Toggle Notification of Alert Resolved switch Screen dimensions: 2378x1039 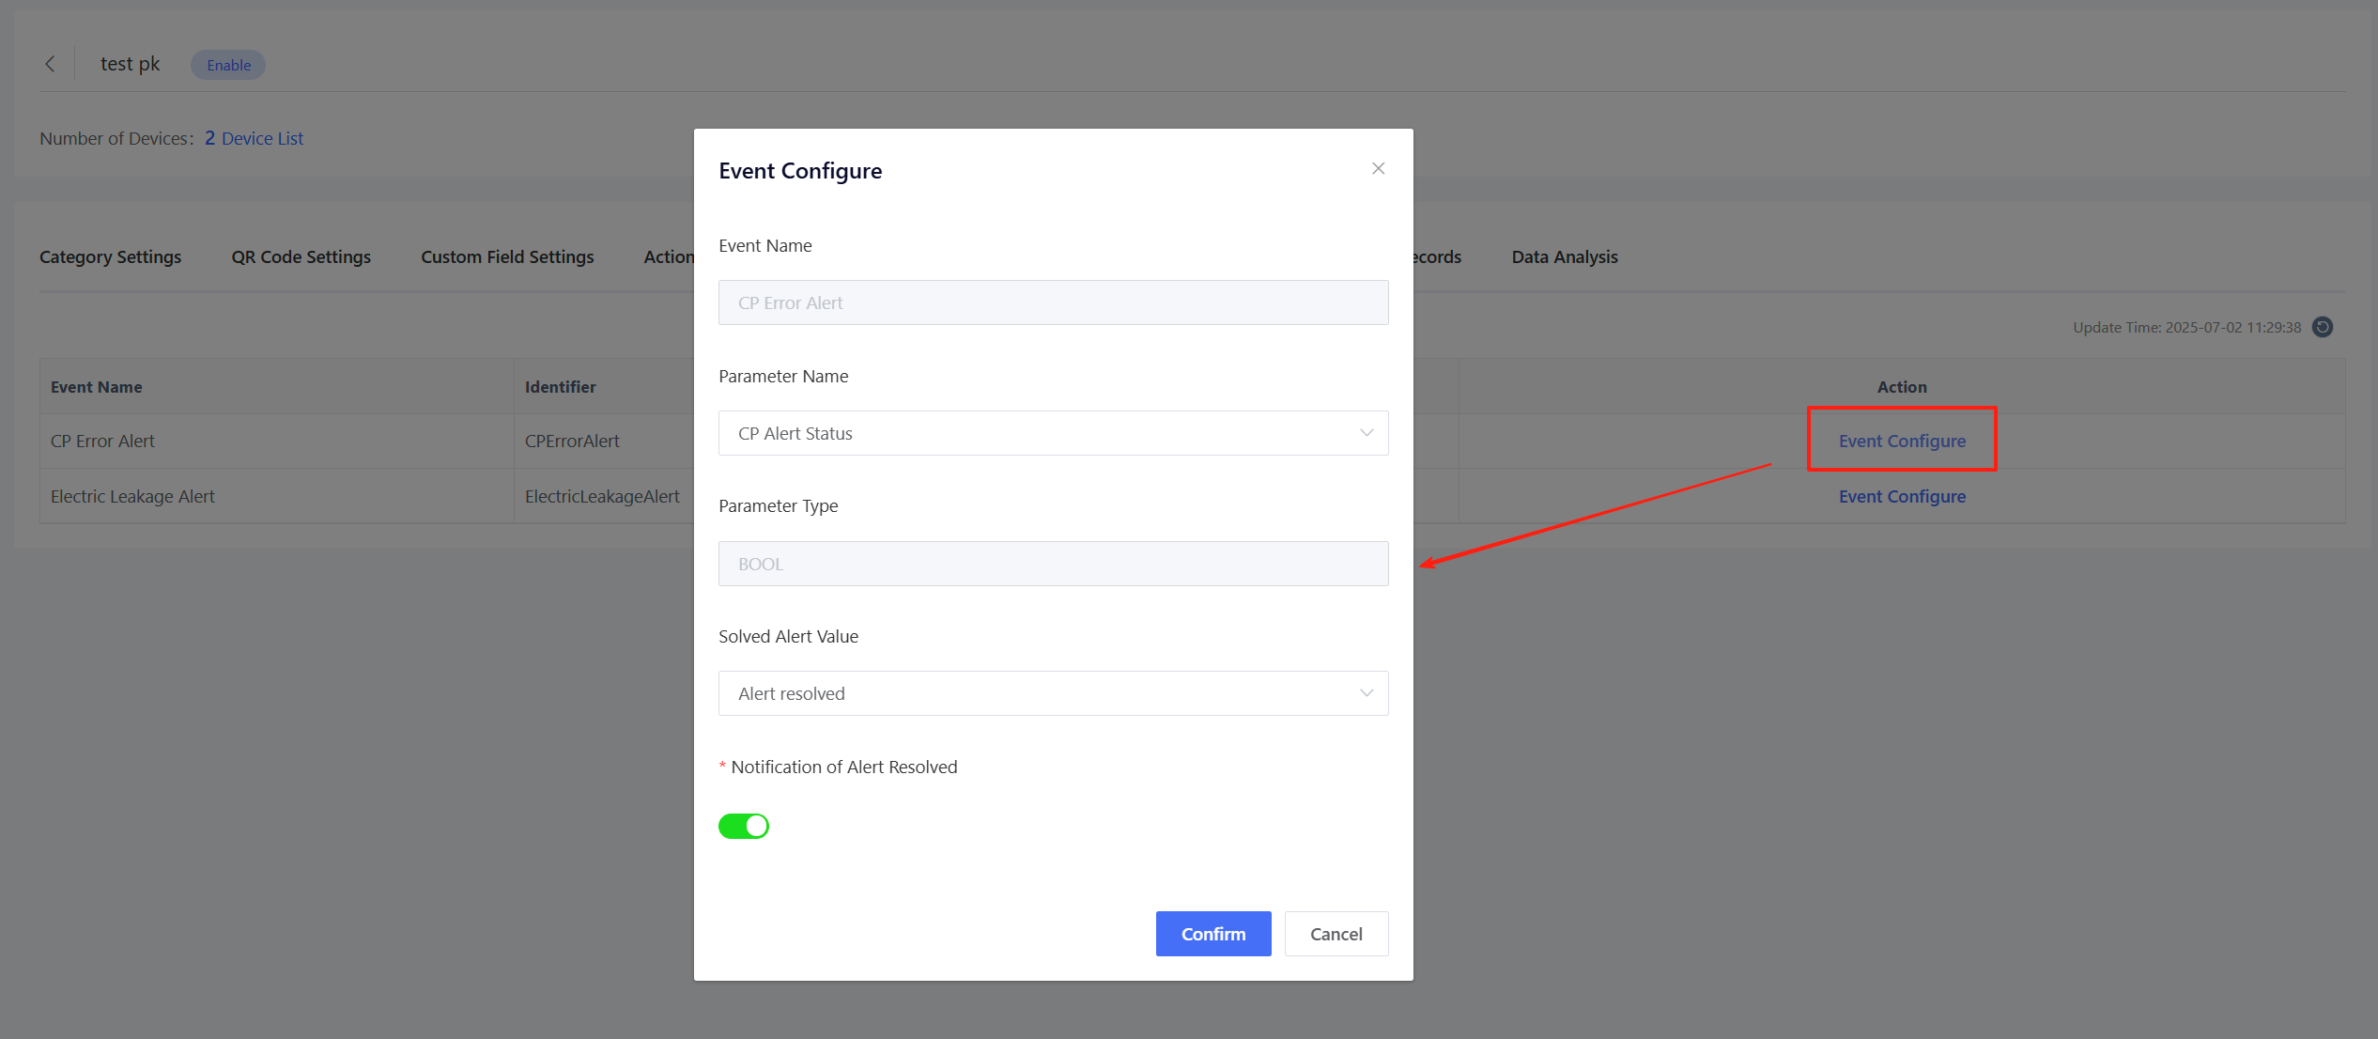744,826
